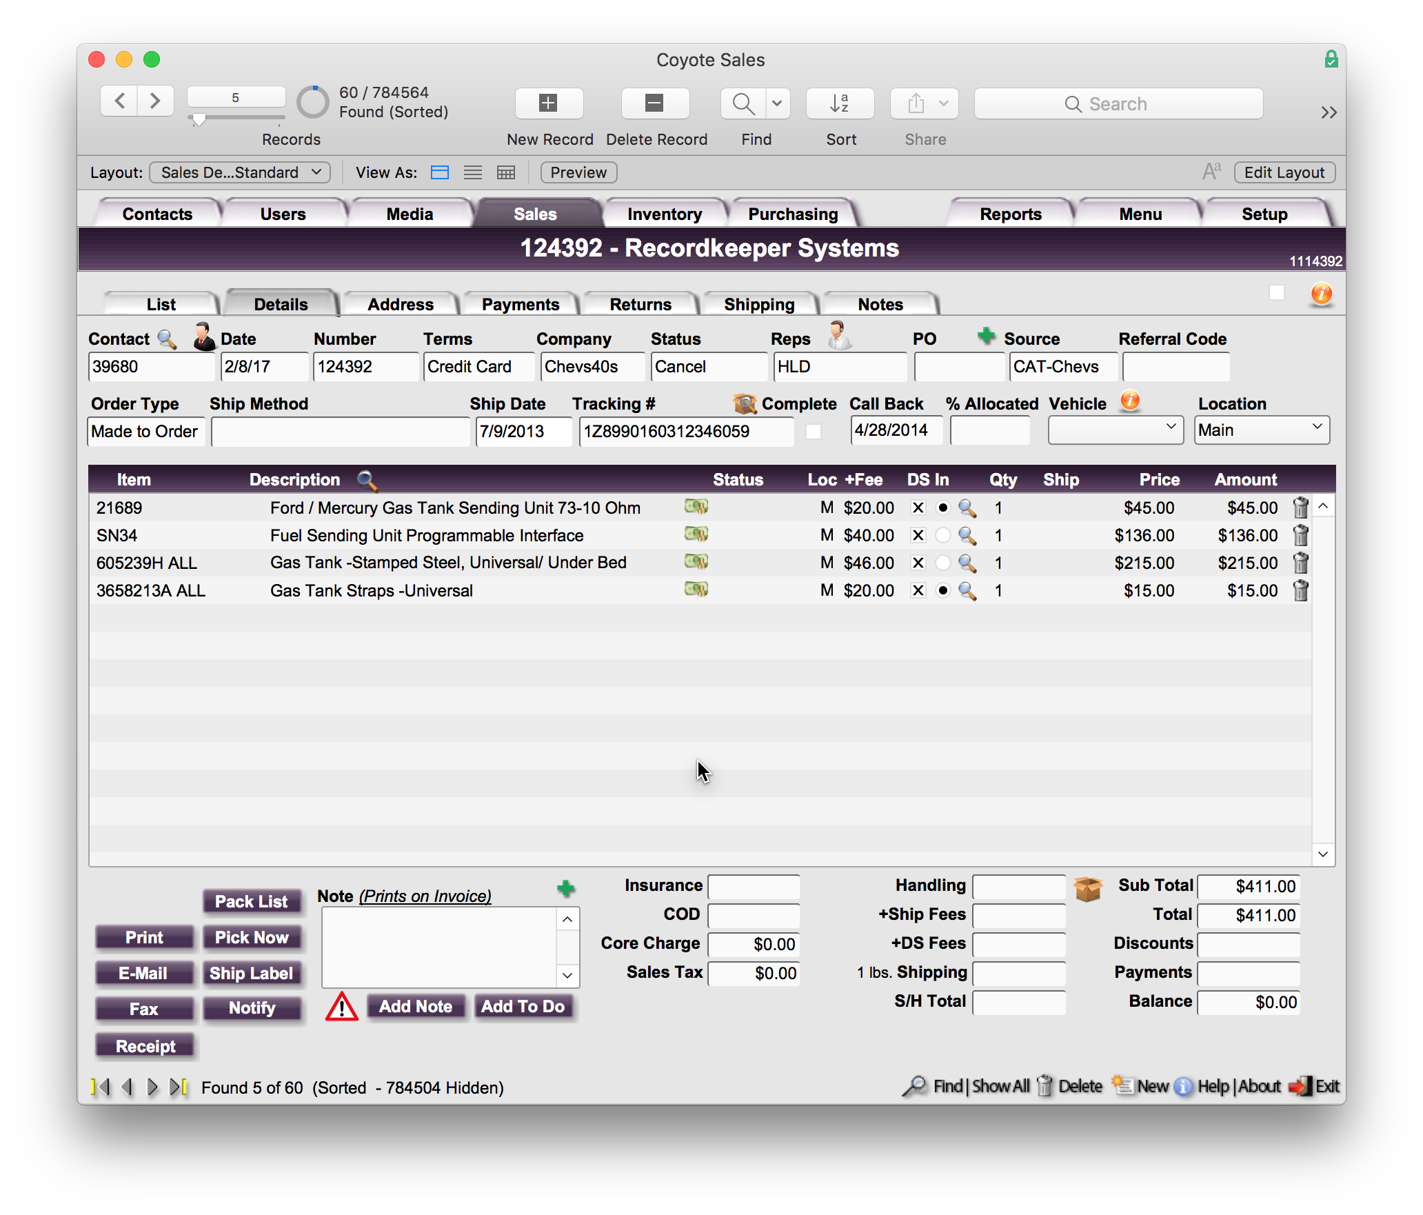Click the Contact magnifier lookup icon
This screenshot has width=1423, height=1215.
[167, 339]
